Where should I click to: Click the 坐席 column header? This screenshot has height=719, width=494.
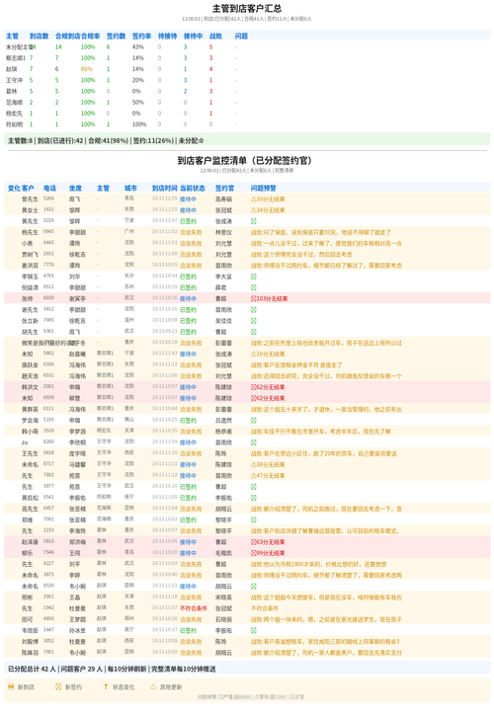pos(76,188)
